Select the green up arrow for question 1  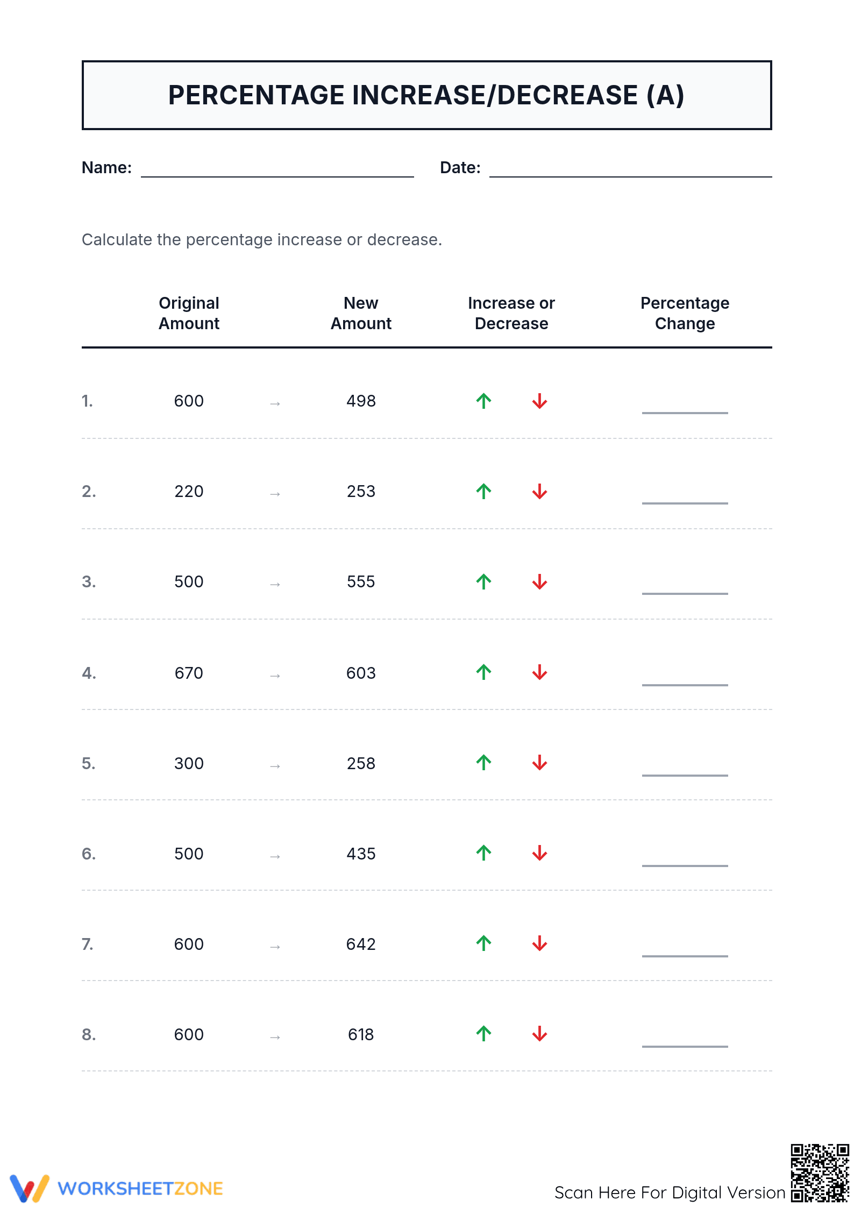pos(483,401)
